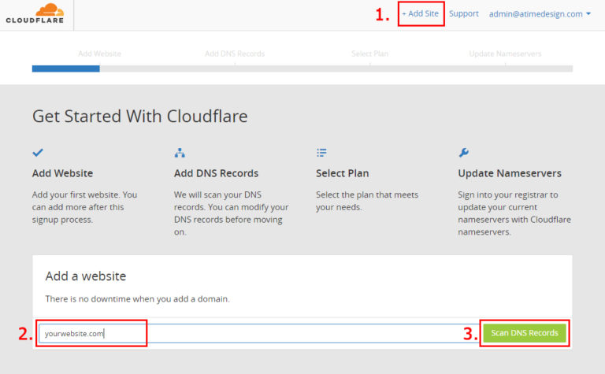
Task: Expand the admin@atimedesign.com account dropdown
Action: pos(540,14)
